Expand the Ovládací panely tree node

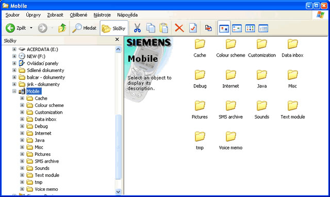coord(14,63)
